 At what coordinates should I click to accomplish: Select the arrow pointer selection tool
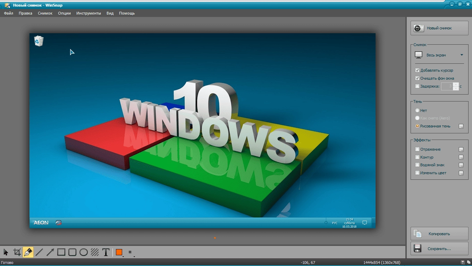6,252
